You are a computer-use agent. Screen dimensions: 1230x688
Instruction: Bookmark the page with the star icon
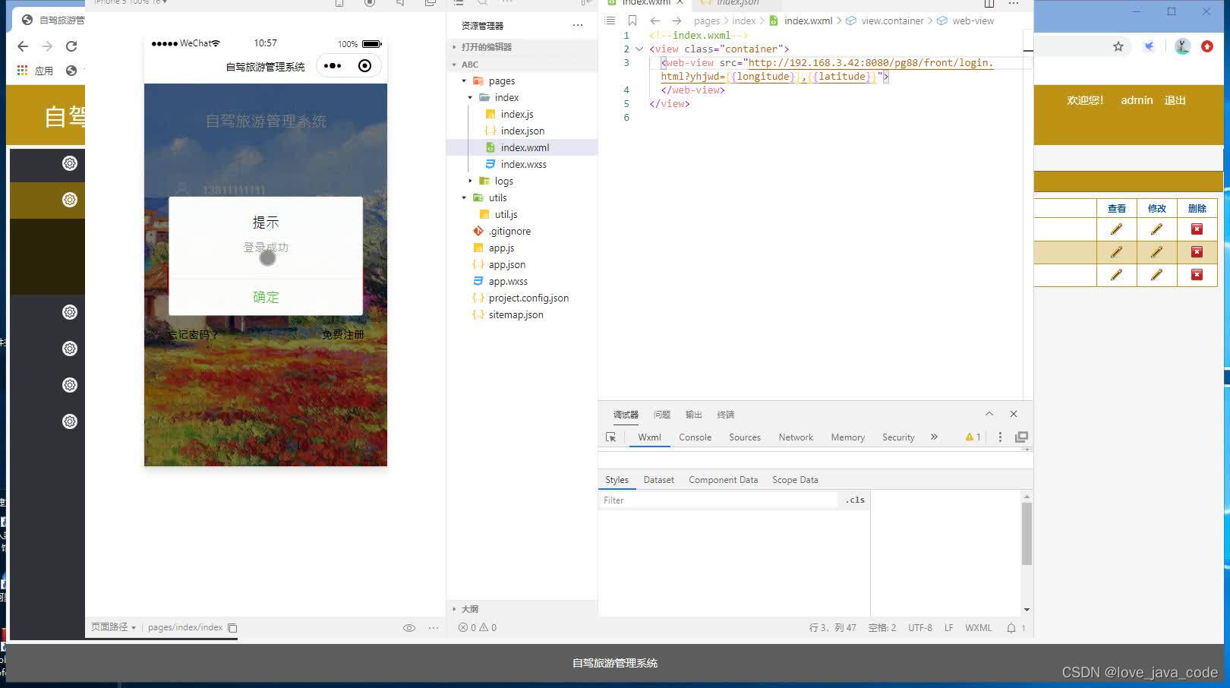click(x=1118, y=46)
